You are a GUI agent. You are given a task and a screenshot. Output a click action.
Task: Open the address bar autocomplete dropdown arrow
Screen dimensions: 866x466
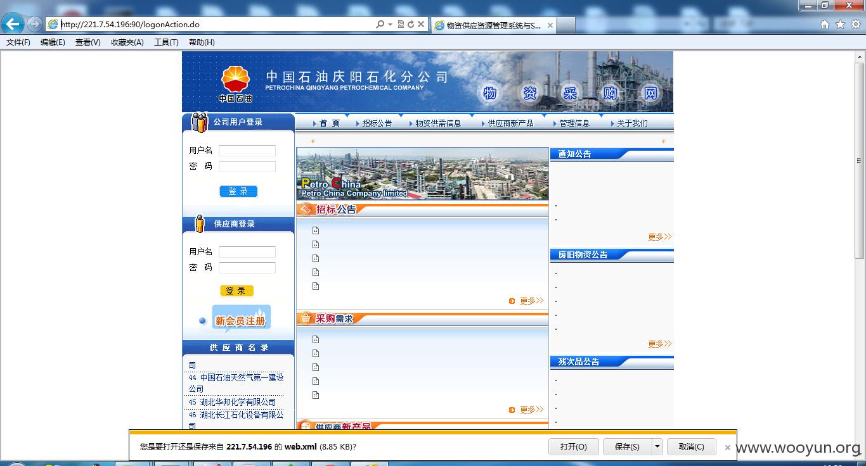(390, 25)
